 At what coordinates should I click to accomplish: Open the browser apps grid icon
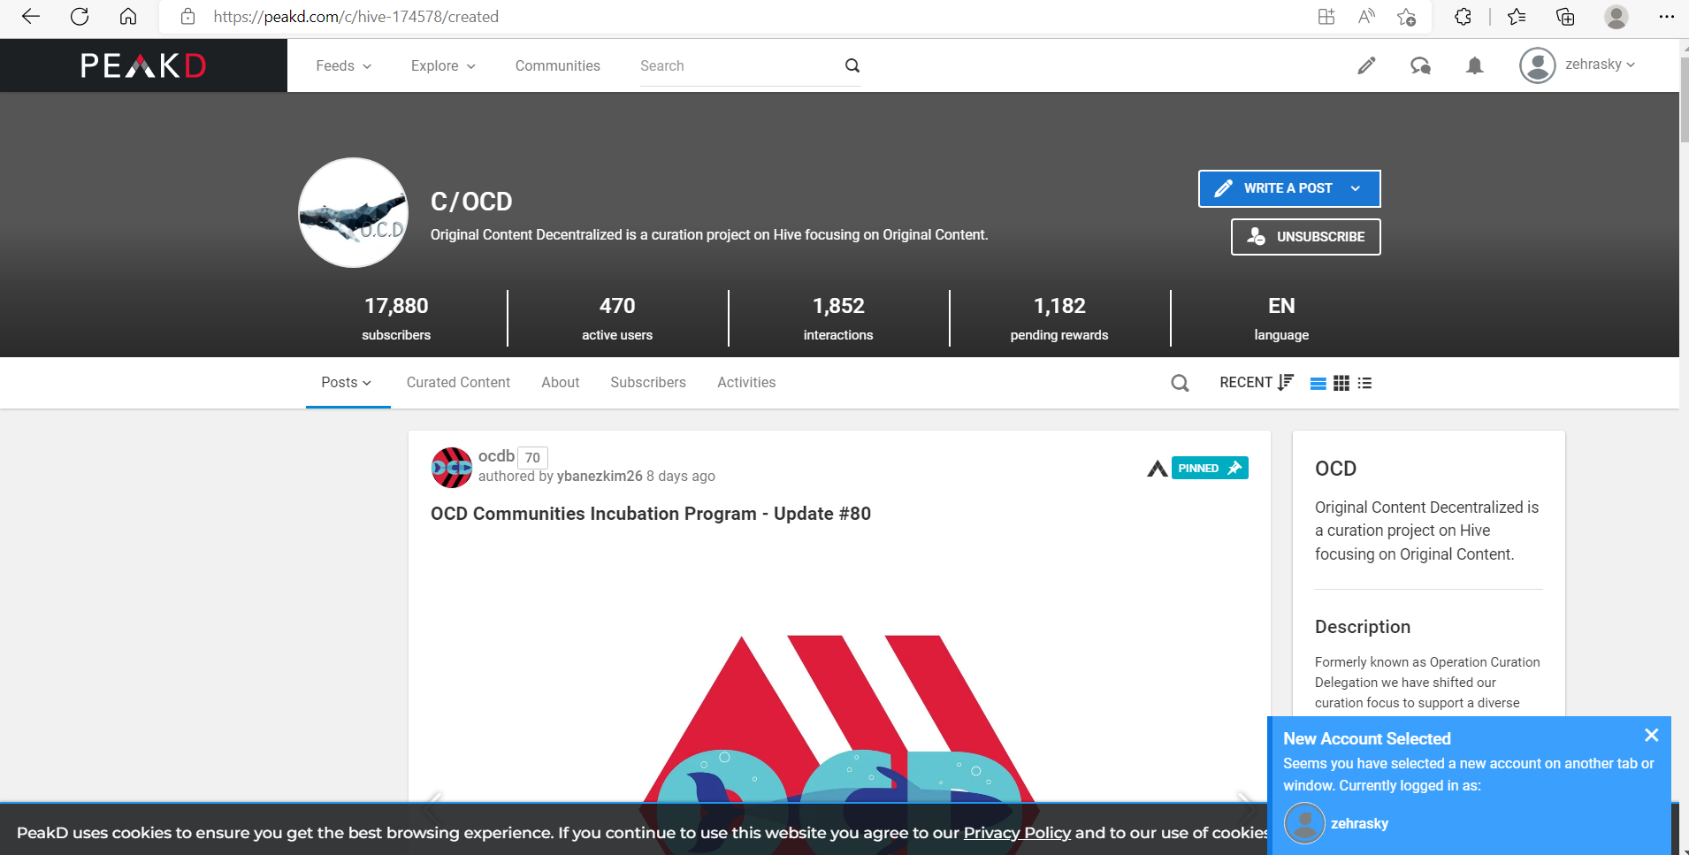1326,17
